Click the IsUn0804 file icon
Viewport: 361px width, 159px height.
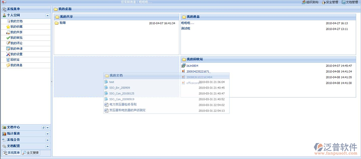[x=183, y=66]
